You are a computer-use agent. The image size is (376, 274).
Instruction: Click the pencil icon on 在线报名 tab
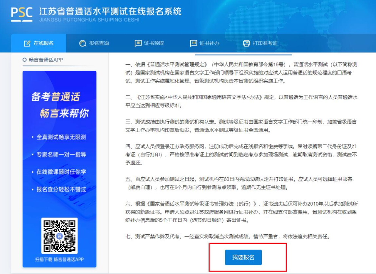[27, 43]
